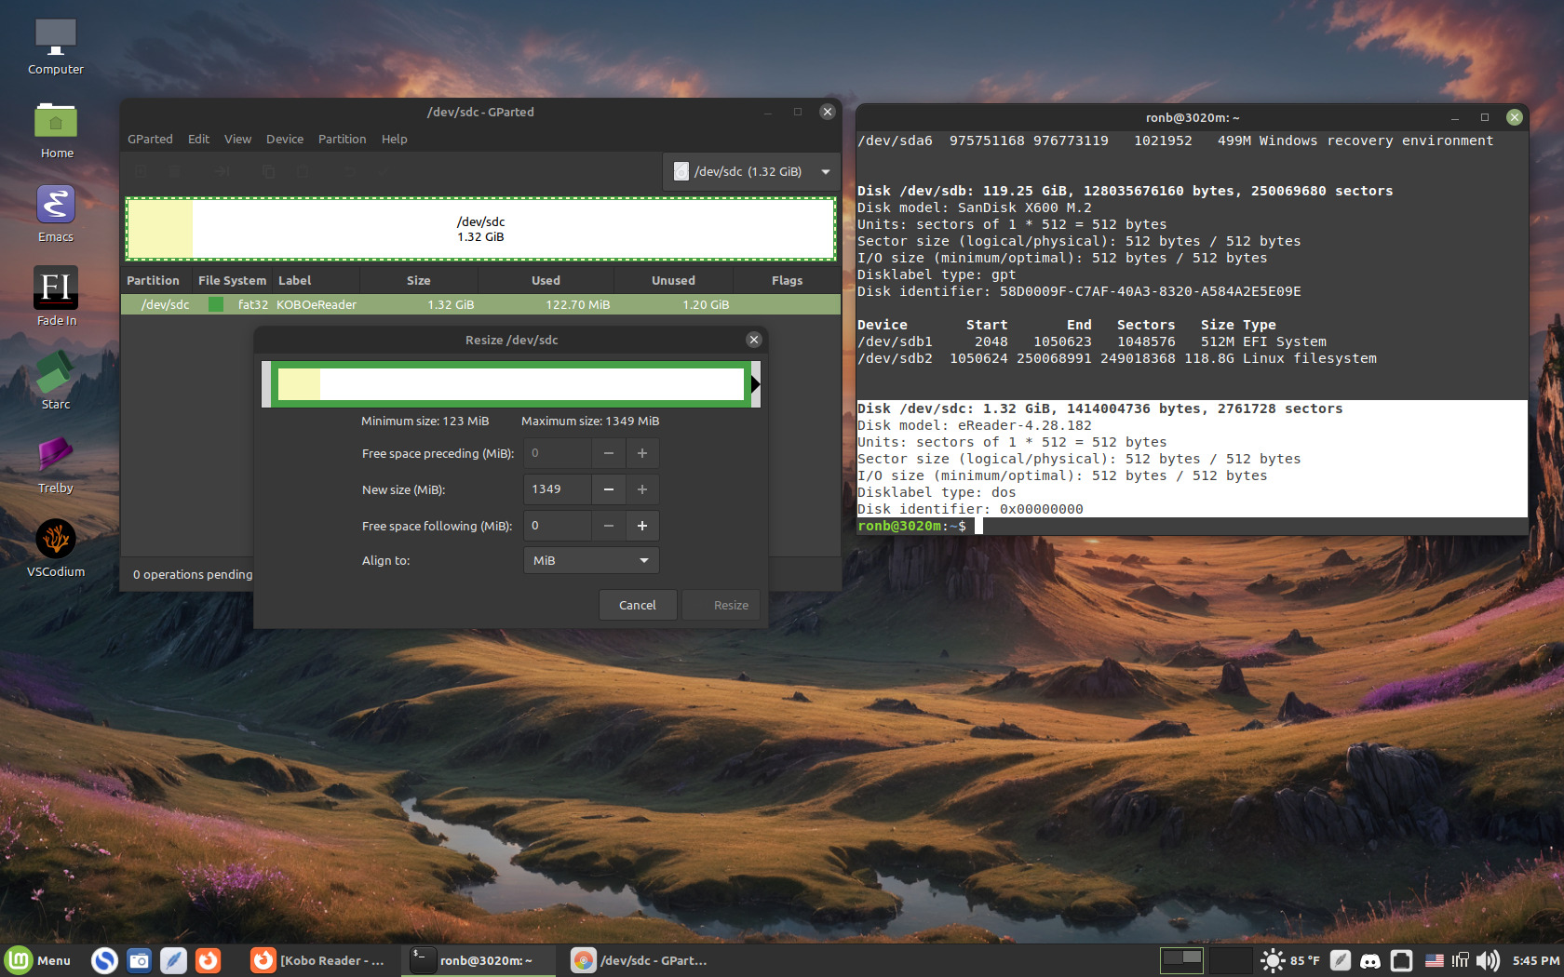This screenshot has width=1564, height=977.
Task: Click the Size column header
Action: (418, 280)
